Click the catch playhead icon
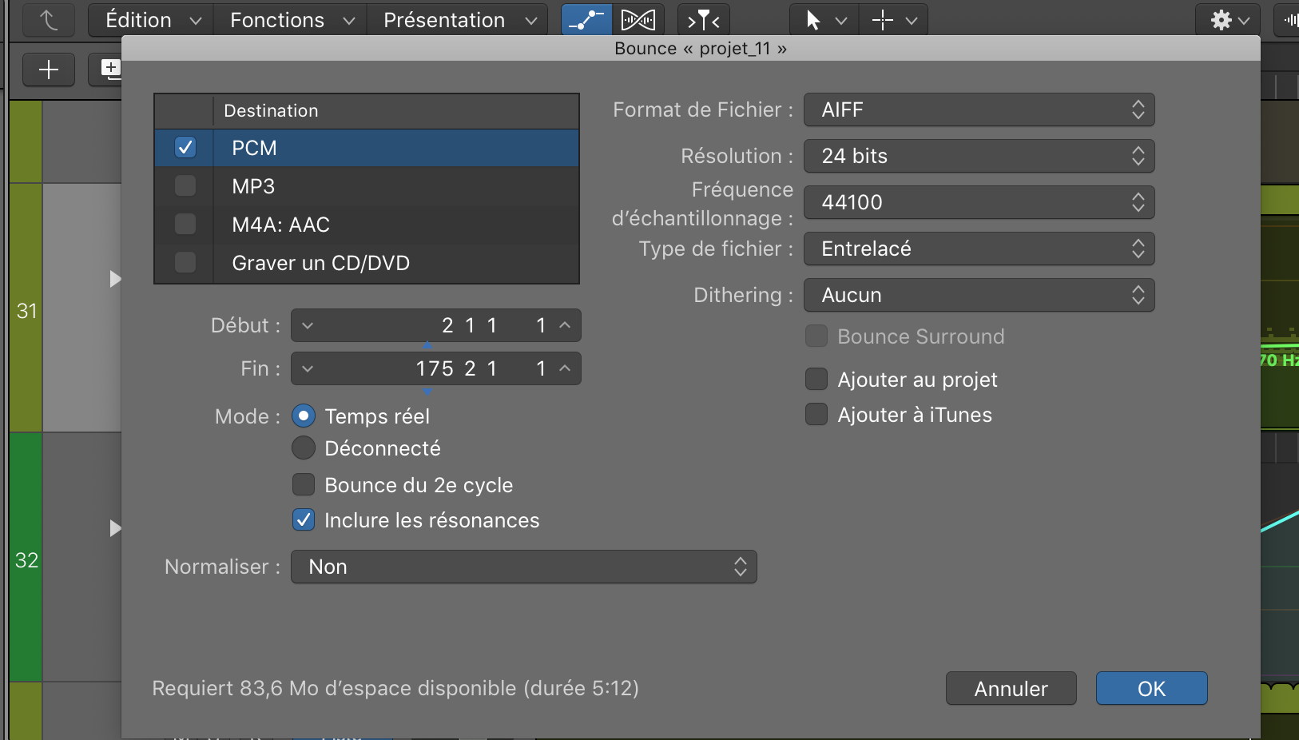The image size is (1299, 740). click(704, 20)
